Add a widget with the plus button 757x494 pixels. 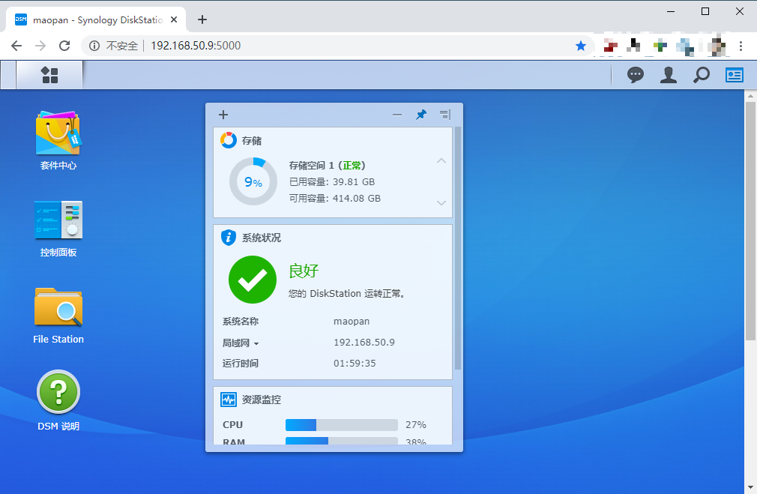[x=223, y=115]
